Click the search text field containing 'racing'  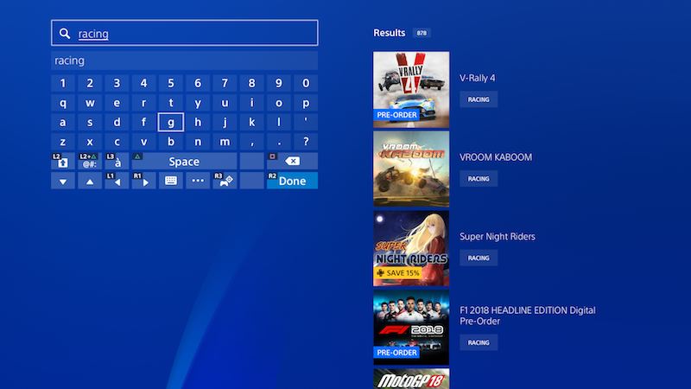tap(184, 33)
